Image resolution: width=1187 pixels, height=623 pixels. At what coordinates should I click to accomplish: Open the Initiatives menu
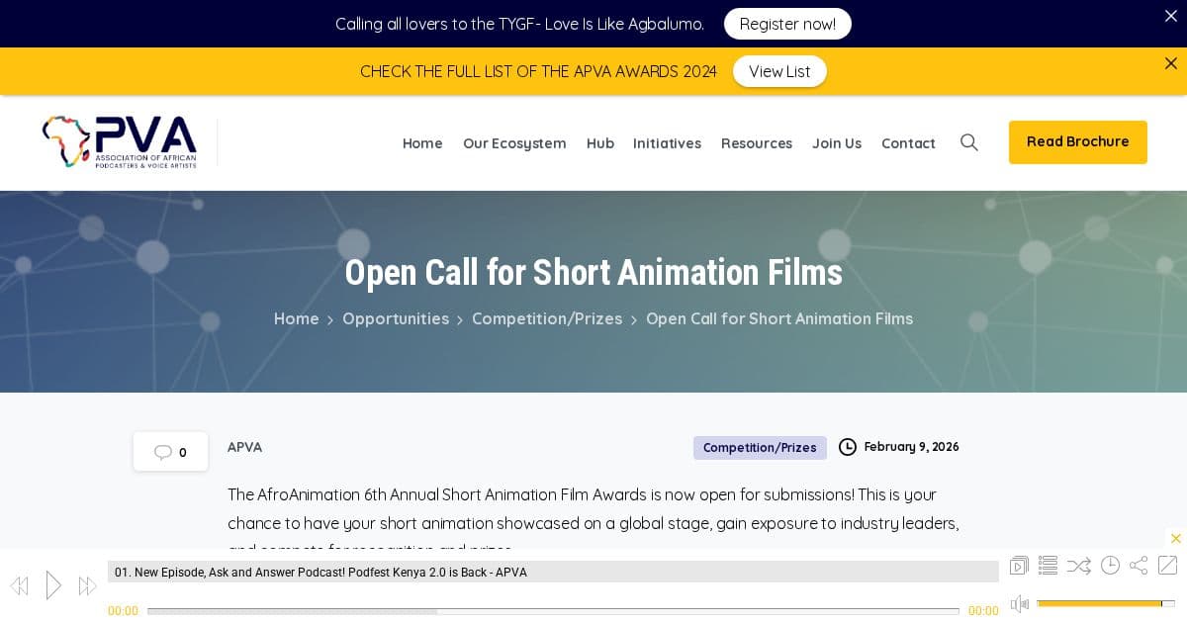tap(667, 143)
